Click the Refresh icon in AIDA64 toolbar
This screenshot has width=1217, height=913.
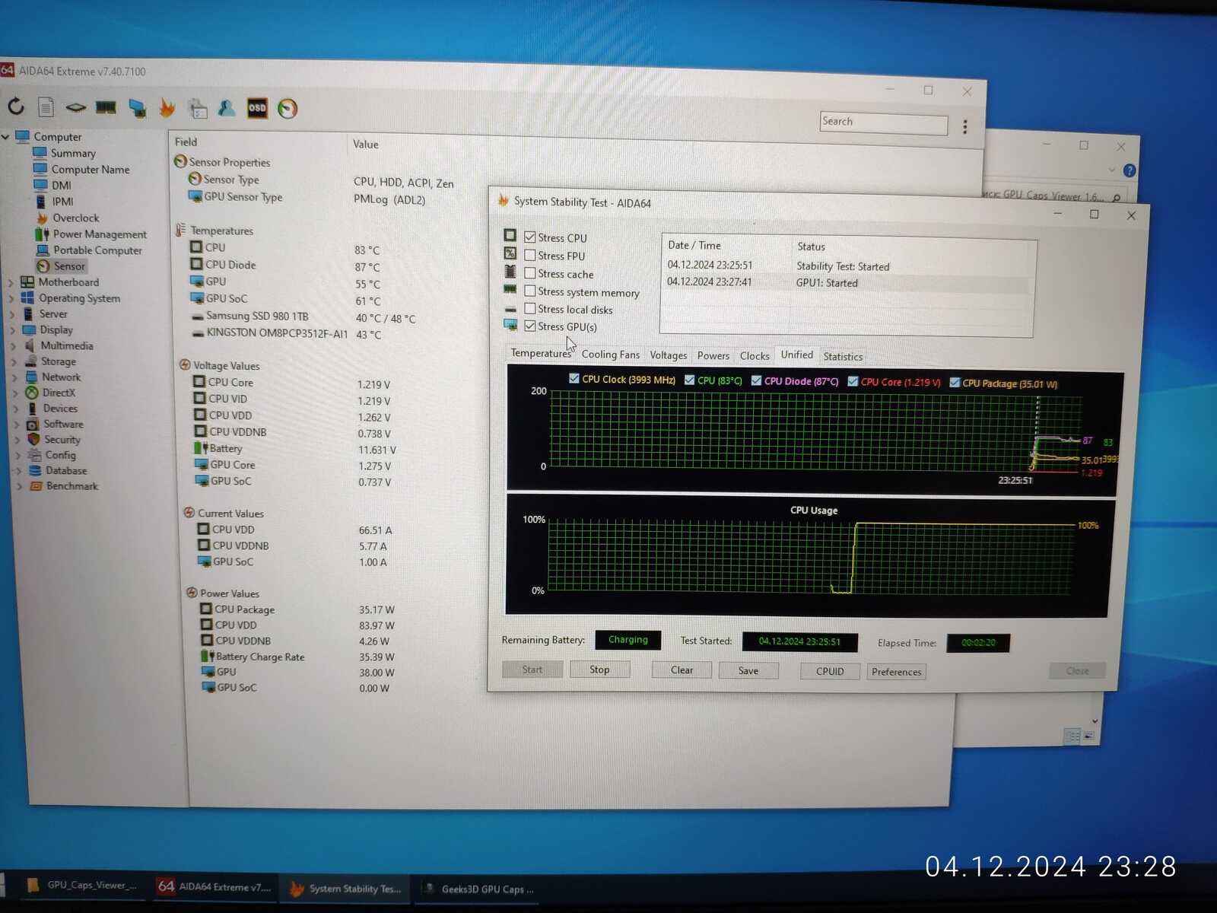point(16,107)
